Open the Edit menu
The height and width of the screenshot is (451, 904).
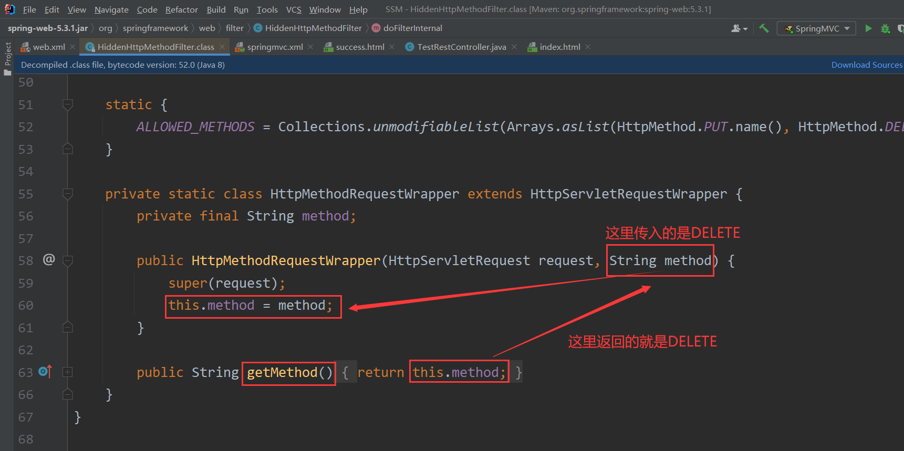[x=51, y=9]
